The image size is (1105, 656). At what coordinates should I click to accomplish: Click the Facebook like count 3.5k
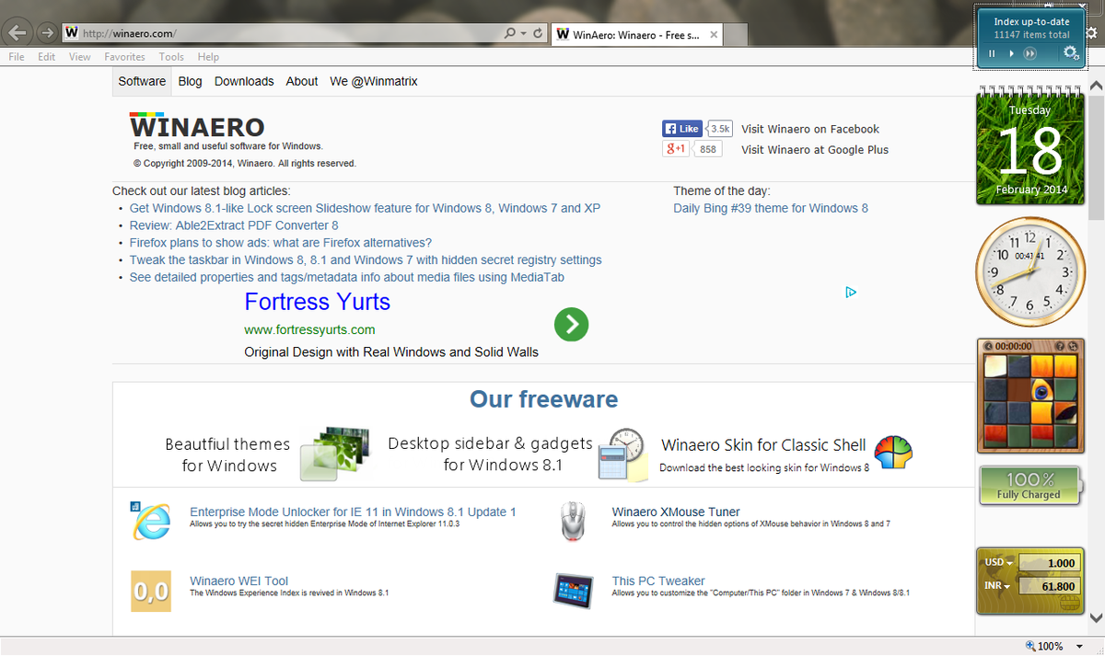tap(720, 129)
